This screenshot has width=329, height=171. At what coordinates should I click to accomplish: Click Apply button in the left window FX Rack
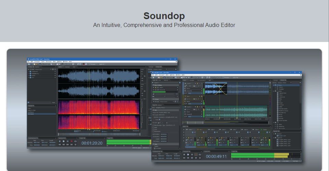click(x=53, y=102)
